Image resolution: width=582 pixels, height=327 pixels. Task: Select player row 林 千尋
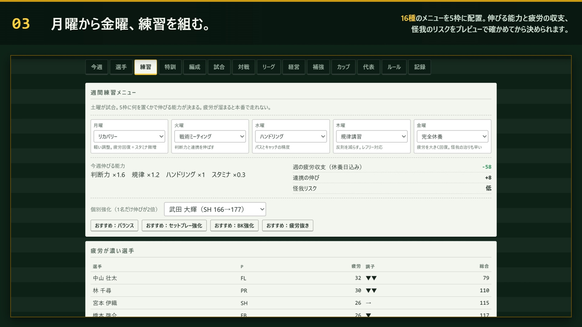tap(291, 290)
